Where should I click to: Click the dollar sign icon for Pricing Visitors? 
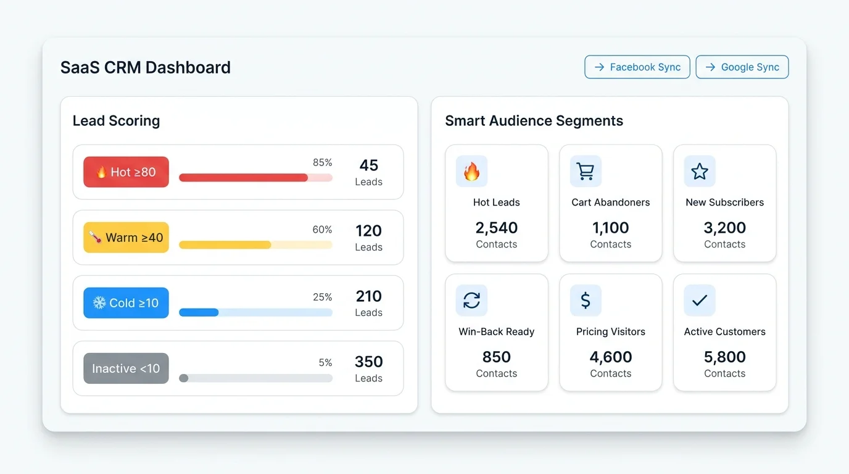tap(586, 301)
